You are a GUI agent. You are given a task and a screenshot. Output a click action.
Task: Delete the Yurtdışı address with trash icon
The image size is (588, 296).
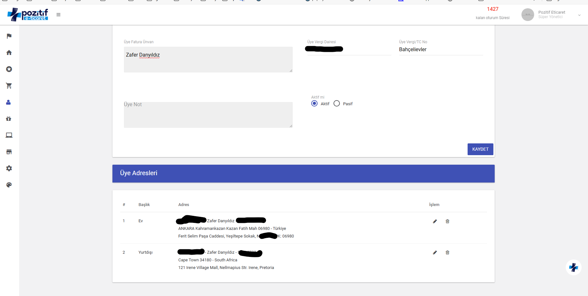pos(447,252)
